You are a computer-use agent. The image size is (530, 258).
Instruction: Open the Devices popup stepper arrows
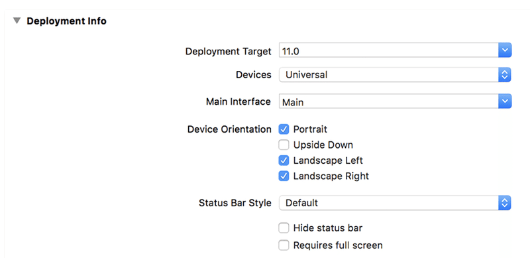coord(504,74)
